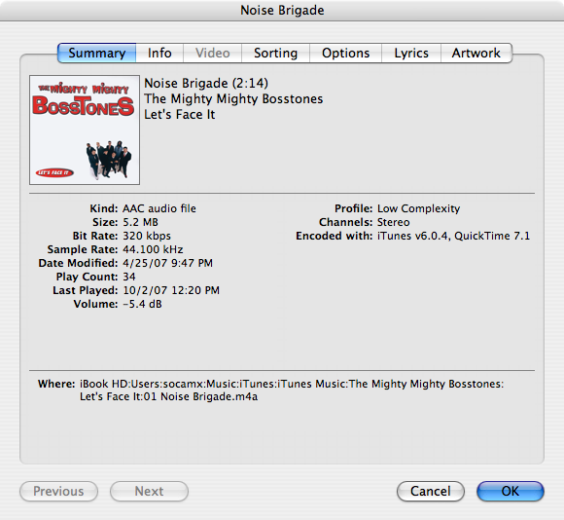Cancel the song info dialog
This screenshot has width=564, height=520.
point(431,491)
